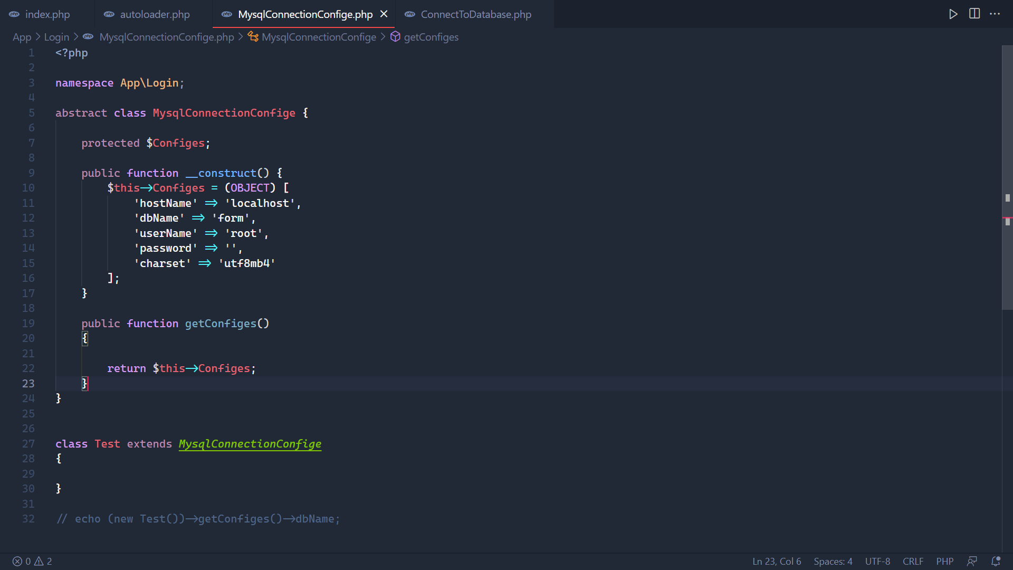Change indentation via Spaces: 4
The image size is (1013, 570).
(833, 561)
